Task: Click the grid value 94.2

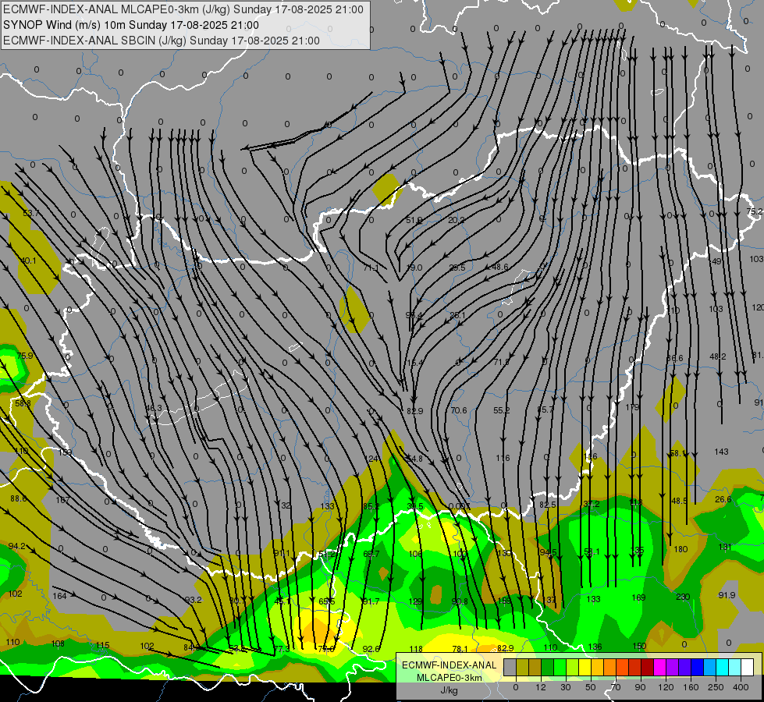Action: tap(16, 546)
